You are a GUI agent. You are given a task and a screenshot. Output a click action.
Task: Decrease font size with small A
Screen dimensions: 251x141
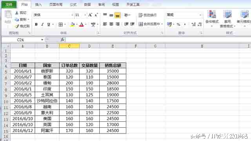(96, 15)
